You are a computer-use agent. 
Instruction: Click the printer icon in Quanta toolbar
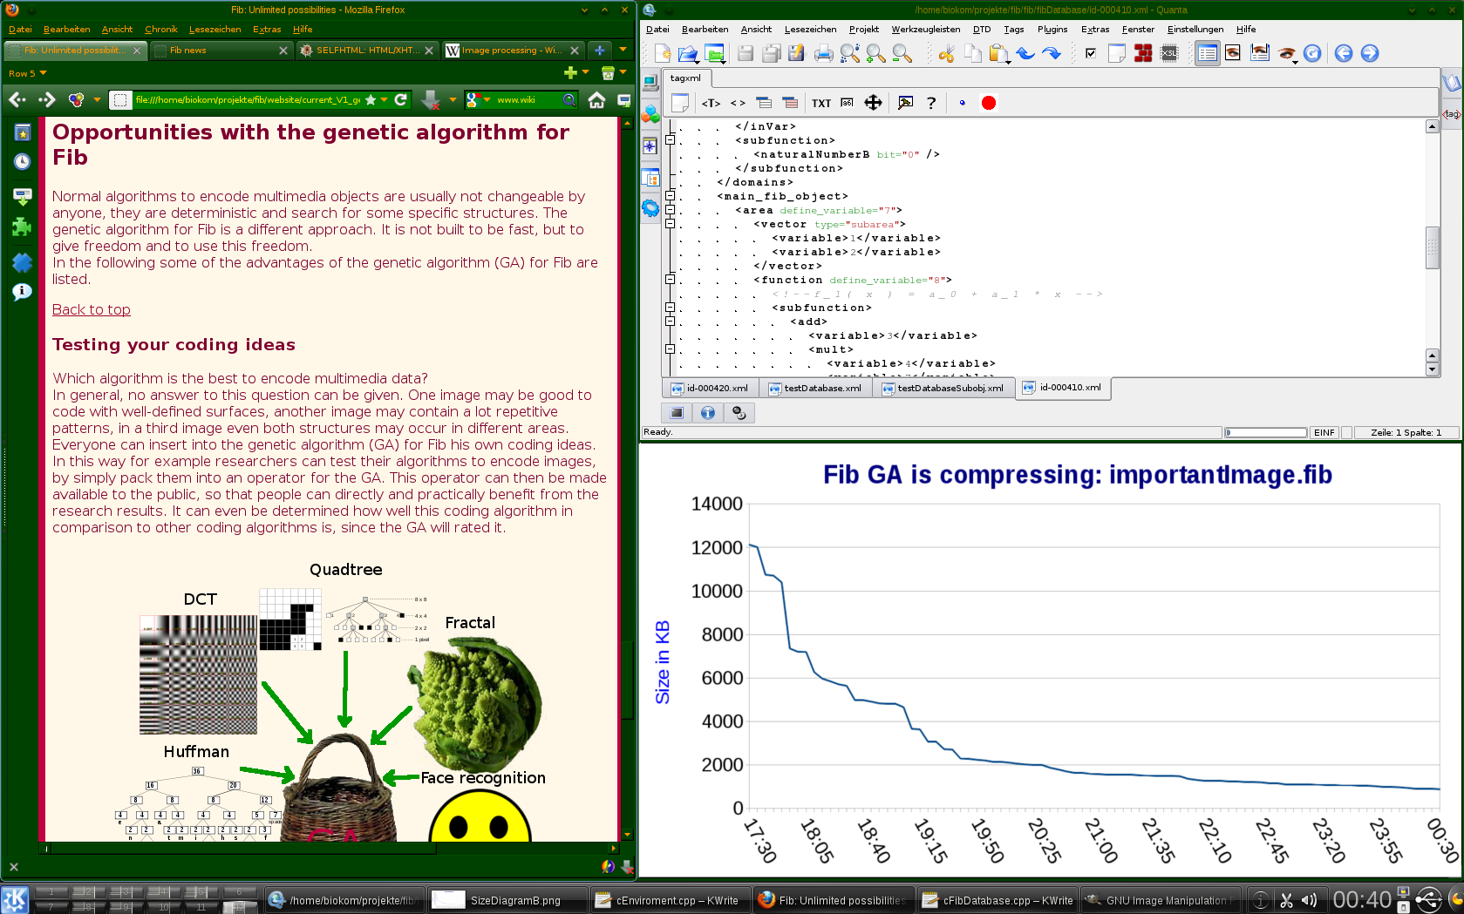click(x=823, y=54)
